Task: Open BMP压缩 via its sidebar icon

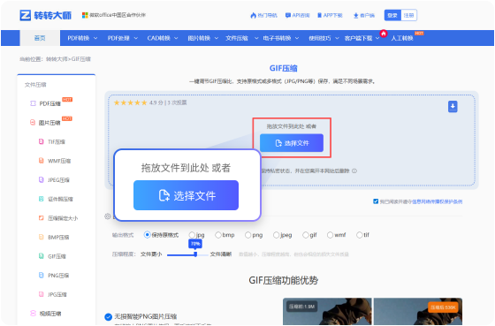Action: 41,237
